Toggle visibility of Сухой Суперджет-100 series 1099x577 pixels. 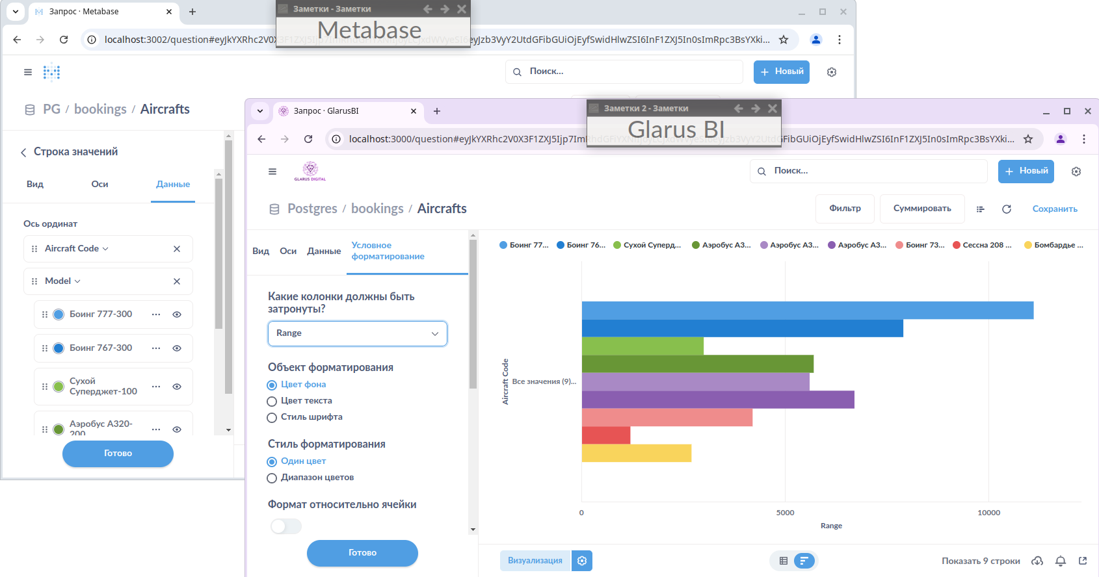[x=177, y=387]
